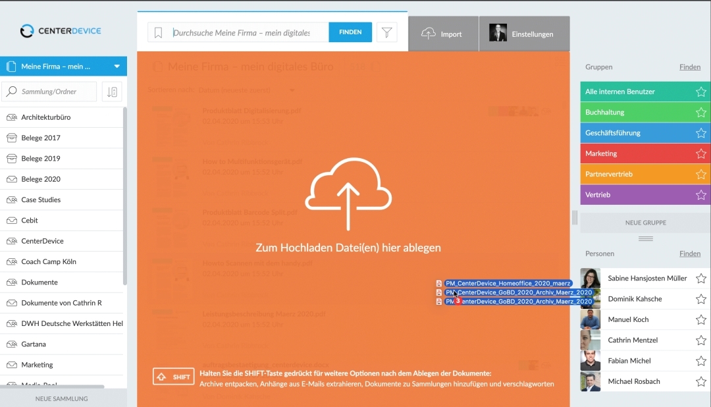Open Dokumente von Cathrin R collection

[62, 303]
